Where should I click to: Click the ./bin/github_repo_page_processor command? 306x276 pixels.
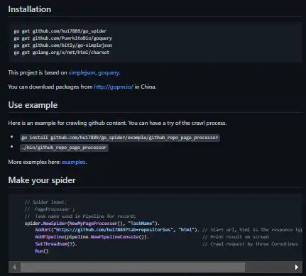(x=64, y=148)
